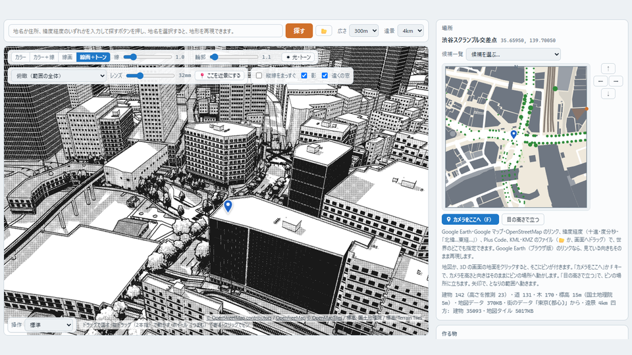Screen dimensions: 632x355
Task: Open the OpenFreeMap attribution link
Action: coord(290,318)
